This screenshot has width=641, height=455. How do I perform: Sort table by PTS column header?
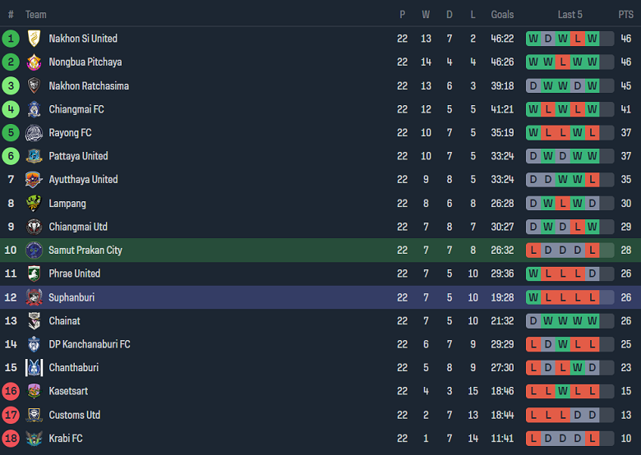(x=625, y=15)
